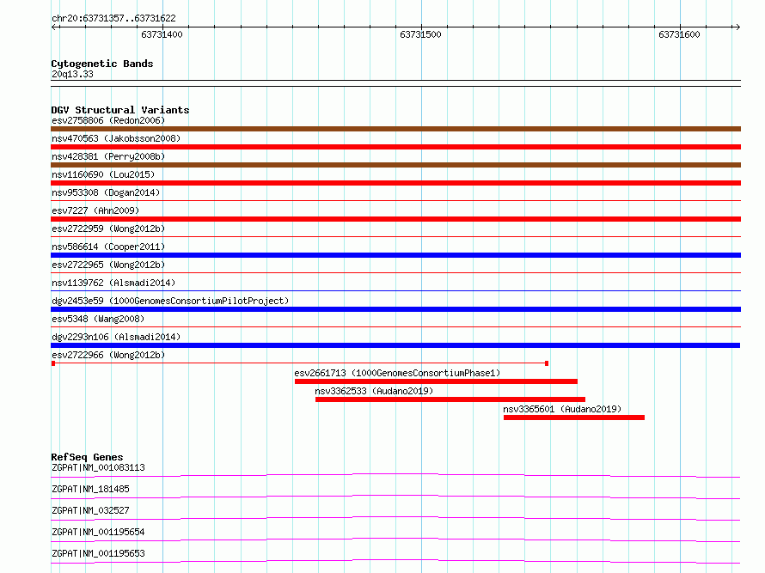Click the right arrow of the ruler

pyautogui.click(x=737, y=27)
